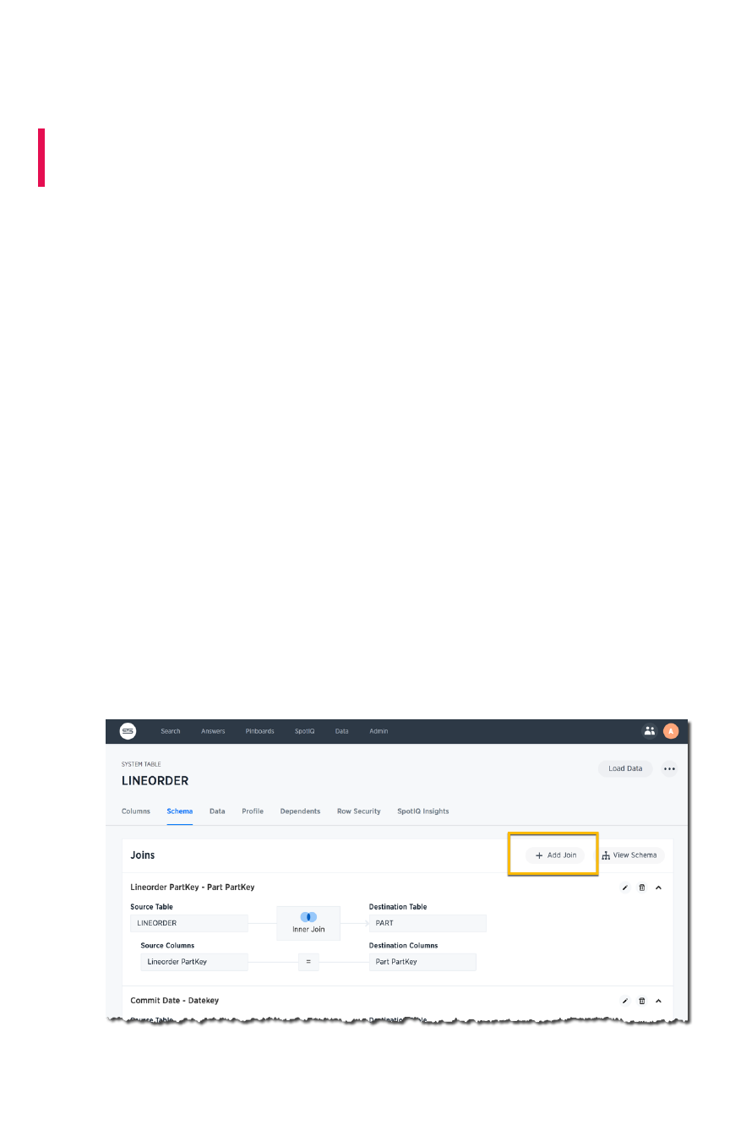Viewport: 730px width, 1136px height.
Task: Open the Pinboards section
Action: point(259,731)
